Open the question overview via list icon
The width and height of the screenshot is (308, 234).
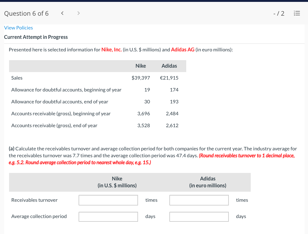297,13
